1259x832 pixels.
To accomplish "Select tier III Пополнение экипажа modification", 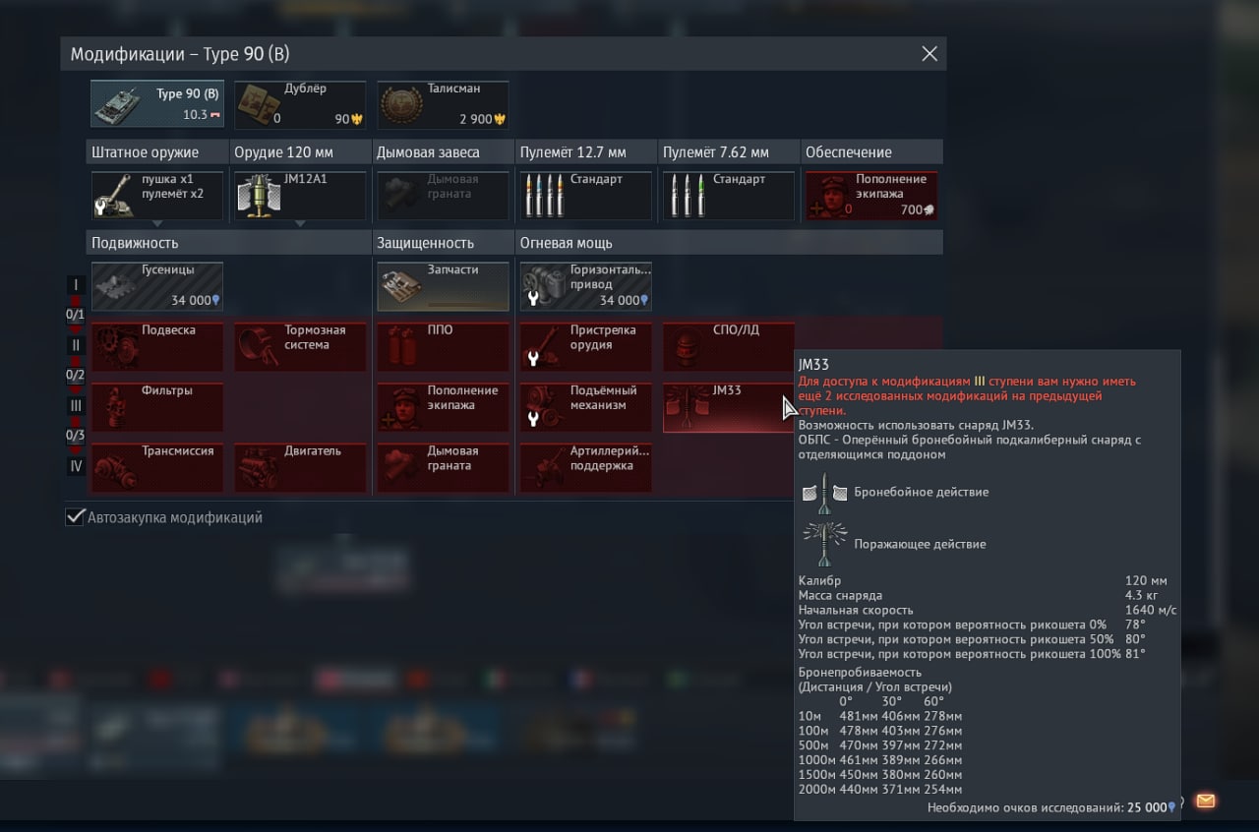I will pos(443,407).
